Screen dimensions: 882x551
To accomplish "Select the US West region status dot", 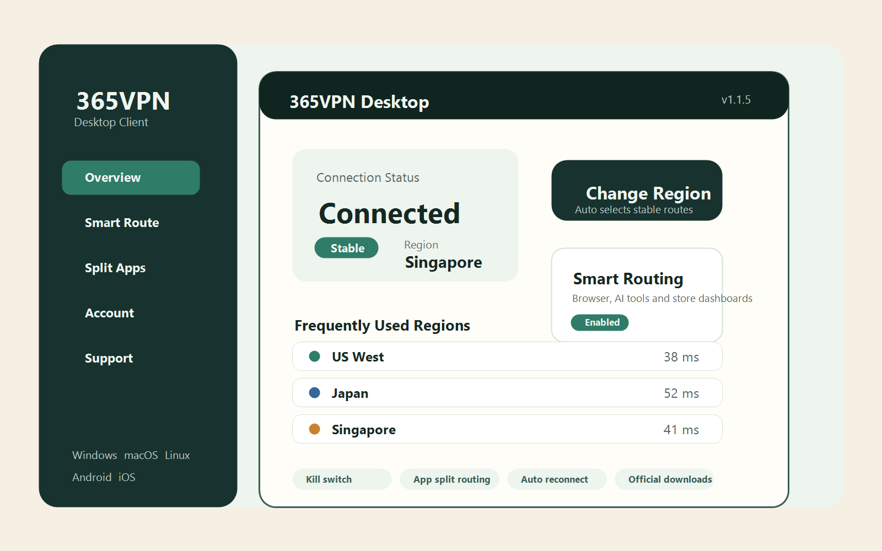I will point(315,356).
